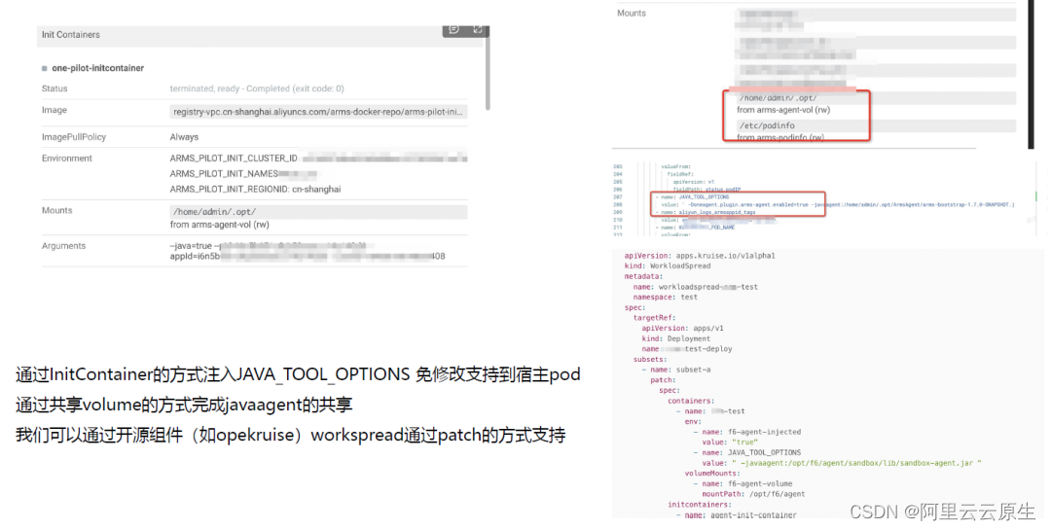Click small 'name: JAVA_TOOL_OPTIONS' line in code snippet
1051x530 pixels.
[693, 197]
